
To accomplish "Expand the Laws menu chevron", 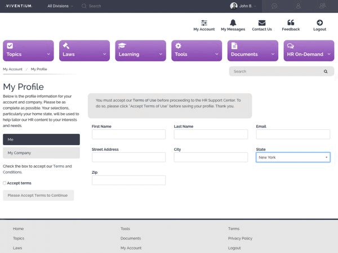I will tap(105, 54).
